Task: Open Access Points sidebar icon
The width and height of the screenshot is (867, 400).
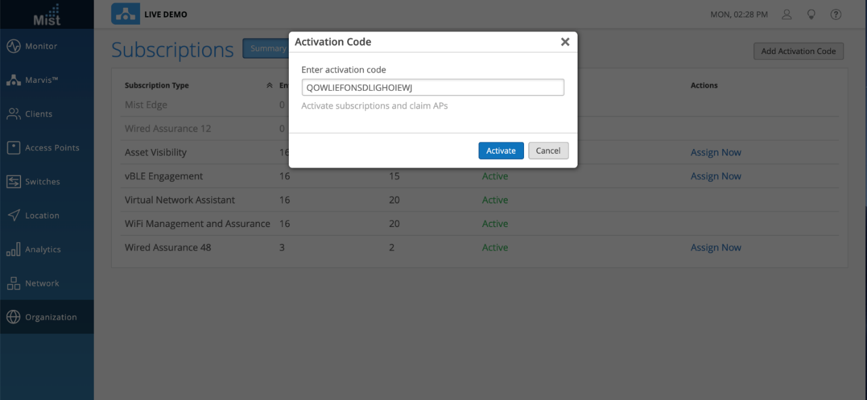Action: click(x=13, y=148)
